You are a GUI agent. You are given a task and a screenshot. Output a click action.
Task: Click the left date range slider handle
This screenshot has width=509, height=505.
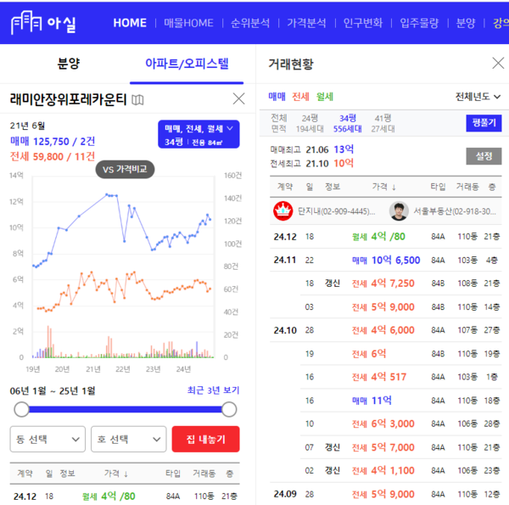(x=21, y=409)
